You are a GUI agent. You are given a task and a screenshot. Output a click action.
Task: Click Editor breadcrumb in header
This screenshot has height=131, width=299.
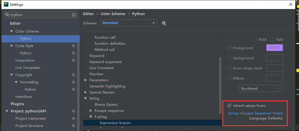(89, 14)
